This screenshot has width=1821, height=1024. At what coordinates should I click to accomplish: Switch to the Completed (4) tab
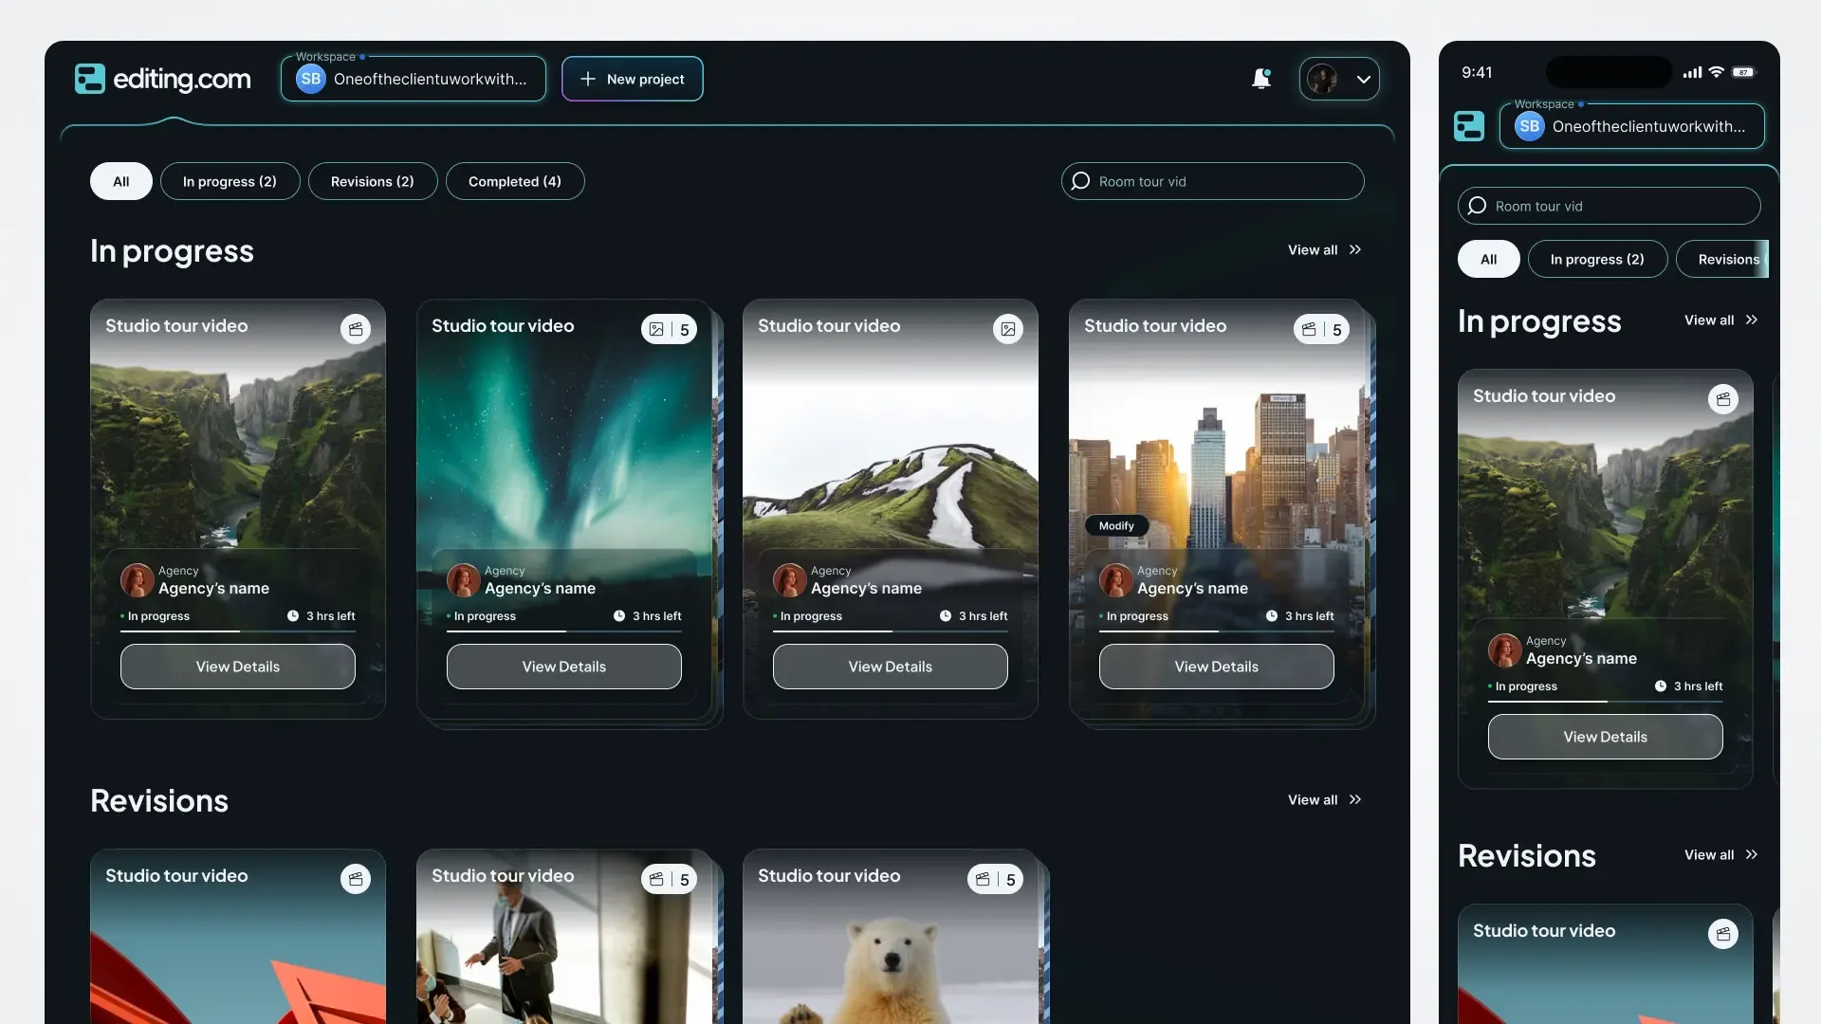[515, 181]
